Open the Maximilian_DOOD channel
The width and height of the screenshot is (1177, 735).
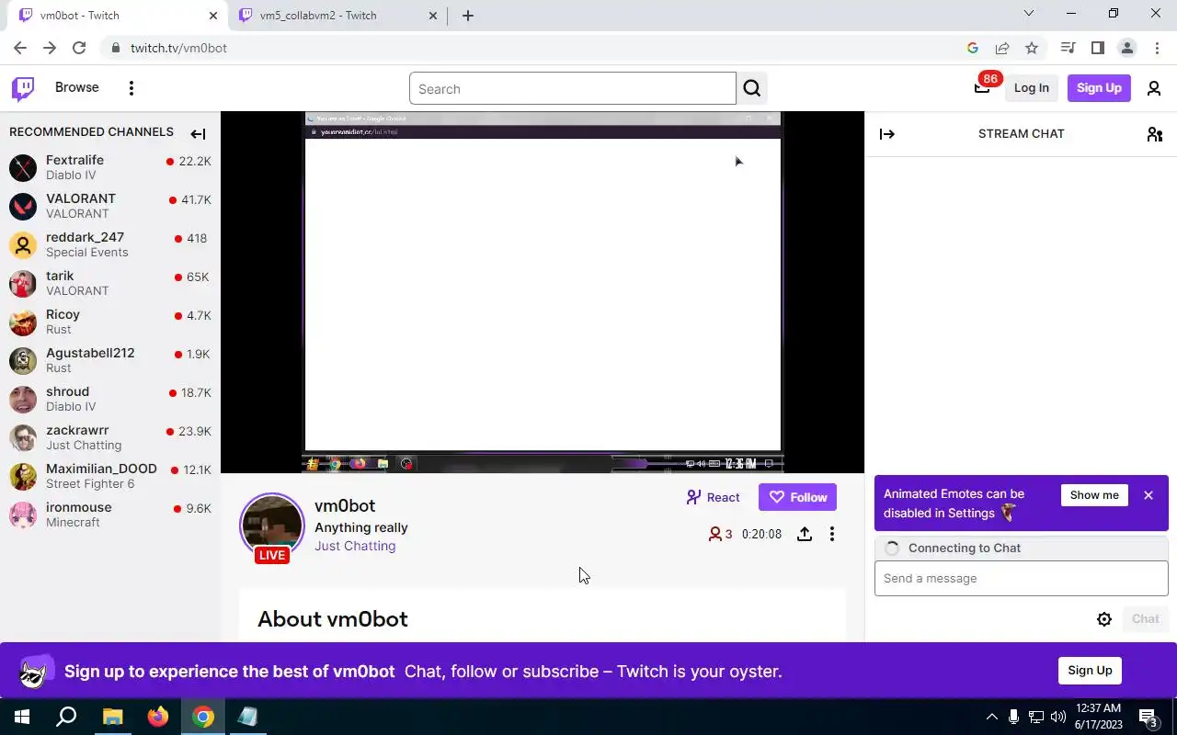(110, 477)
